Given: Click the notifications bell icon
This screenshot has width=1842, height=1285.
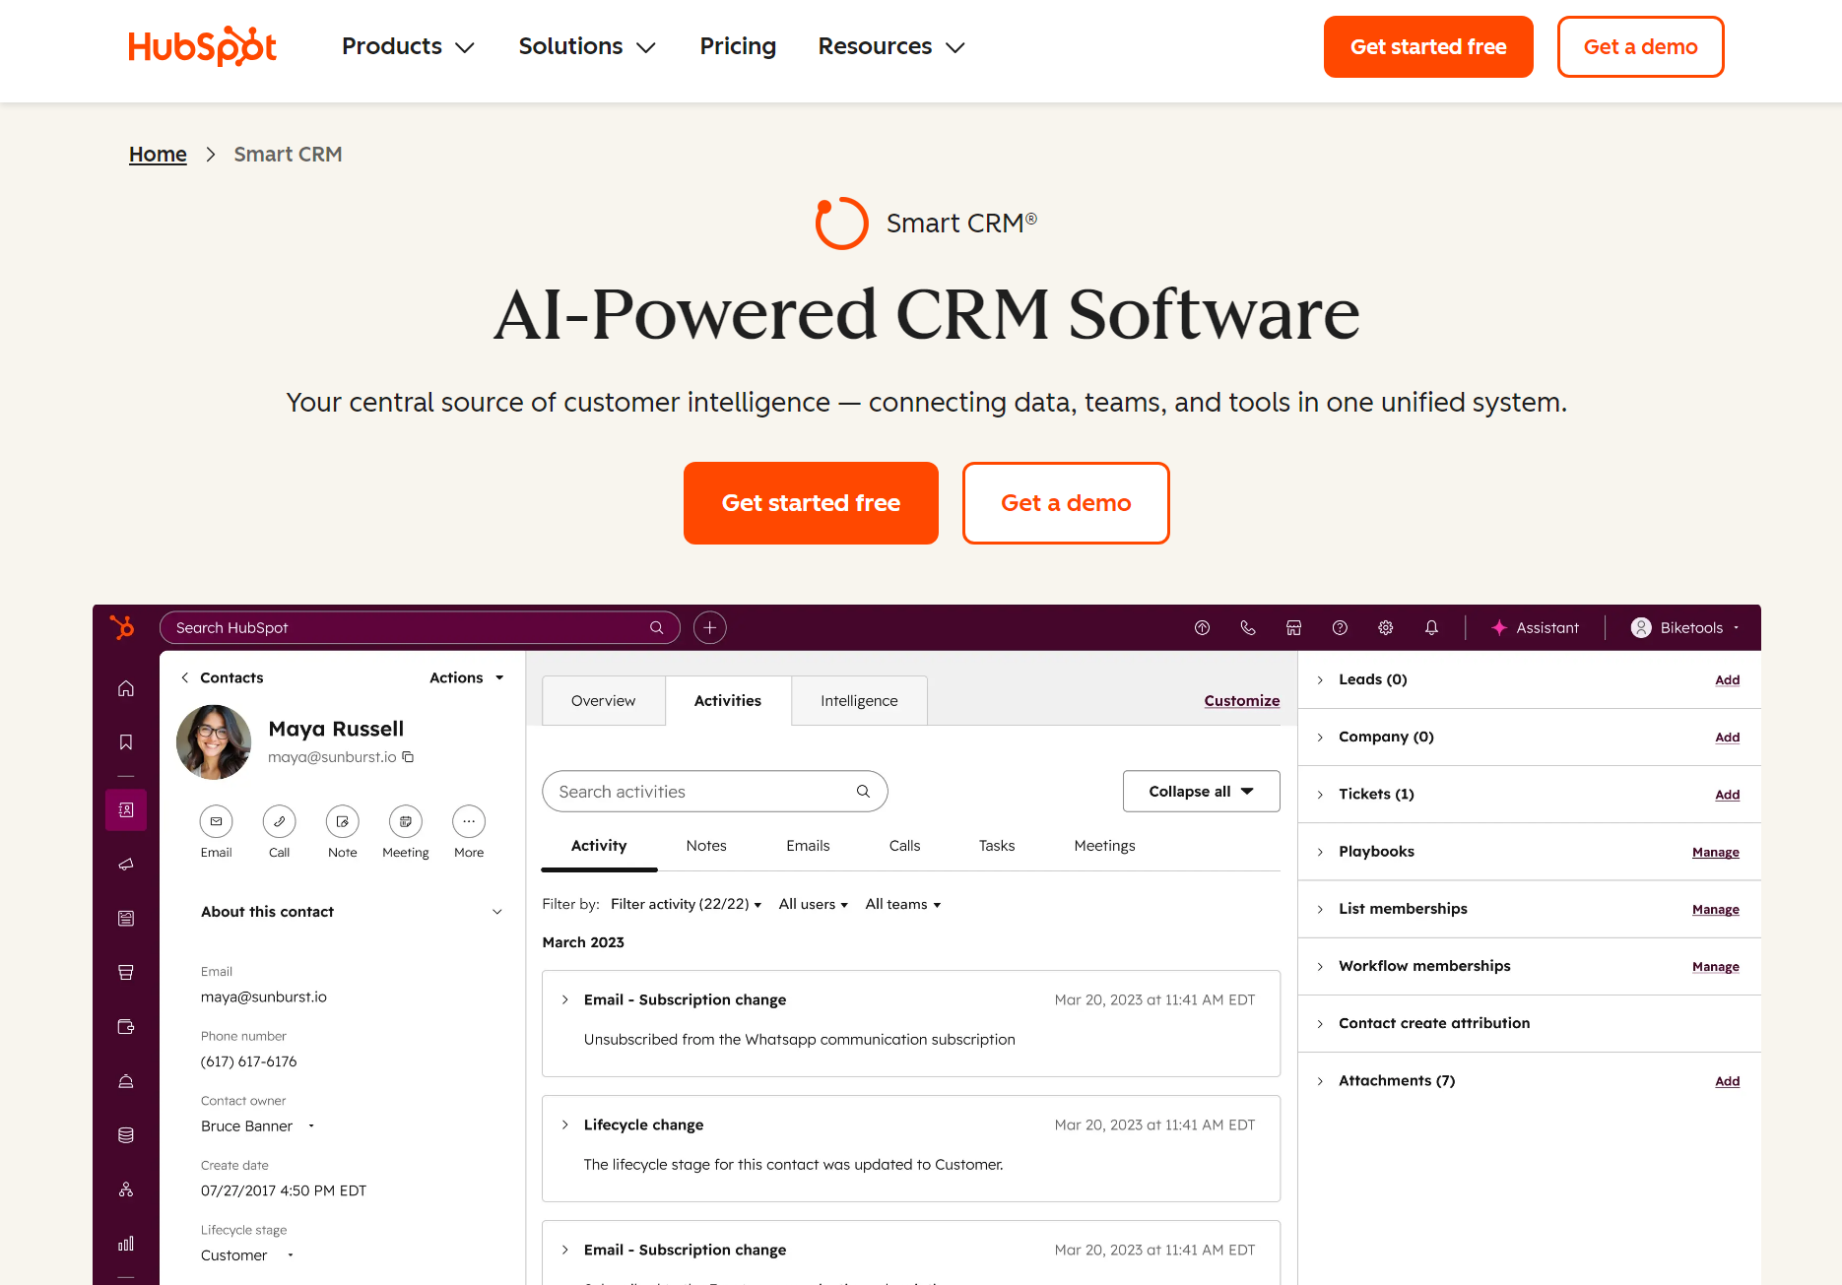Looking at the screenshot, I should [1431, 628].
